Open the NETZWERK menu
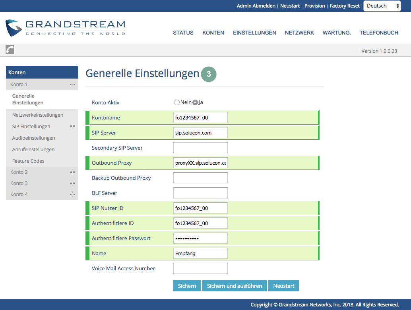 299,33
